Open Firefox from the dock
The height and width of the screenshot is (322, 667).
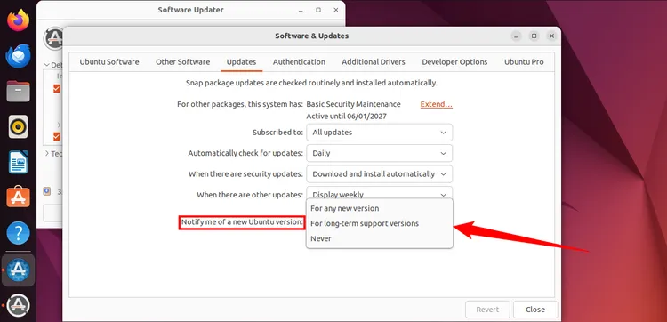[x=18, y=20]
